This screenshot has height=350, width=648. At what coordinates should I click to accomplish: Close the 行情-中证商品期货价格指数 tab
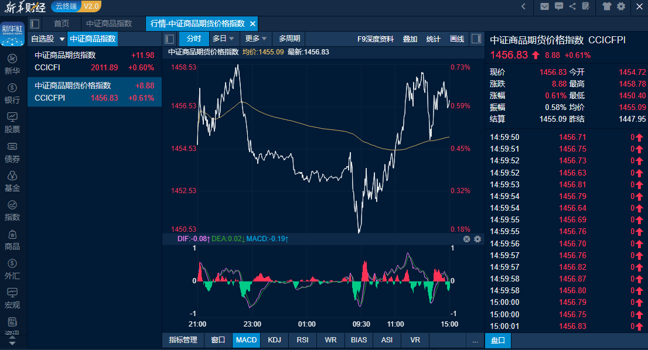click(x=253, y=23)
